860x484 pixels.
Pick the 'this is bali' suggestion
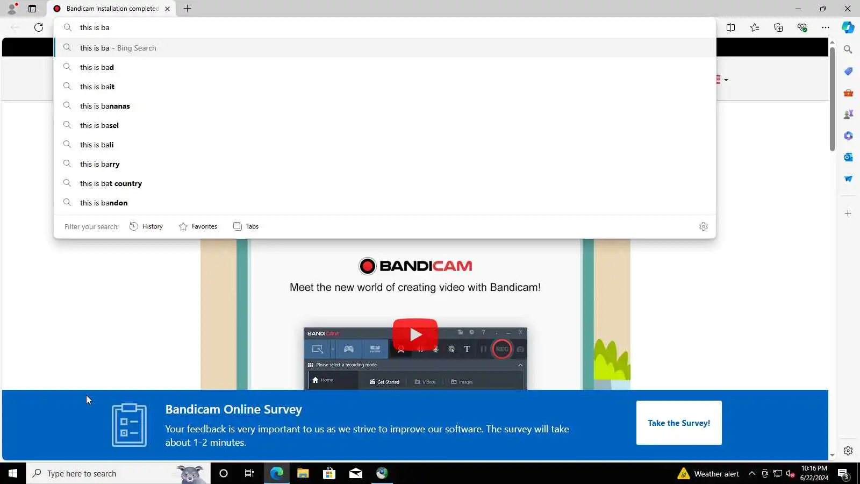click(385, 145)
